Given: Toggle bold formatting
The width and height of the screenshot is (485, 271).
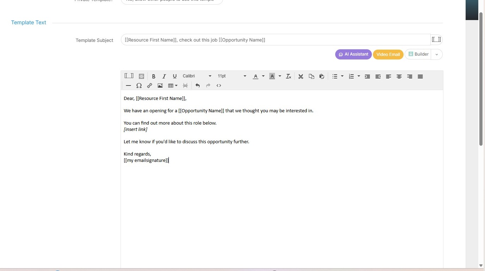Looking at the screenshot, I should (154, 76).
